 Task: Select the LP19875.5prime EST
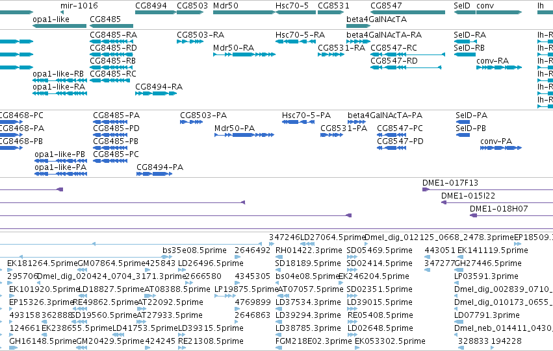[x=225, y=296]
